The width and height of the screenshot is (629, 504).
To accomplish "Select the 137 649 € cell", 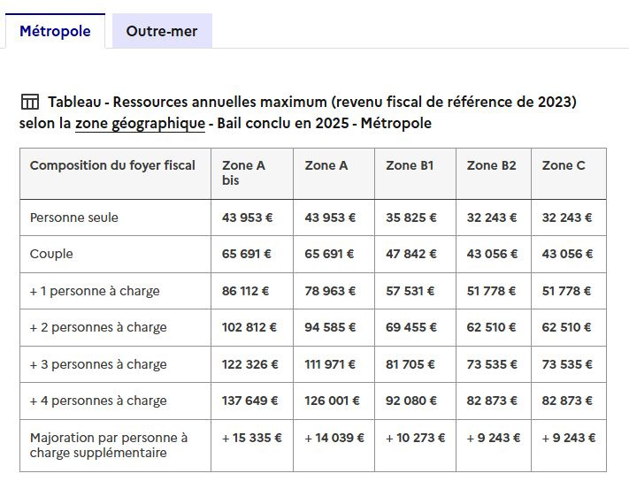I will (x=249, y=401).
